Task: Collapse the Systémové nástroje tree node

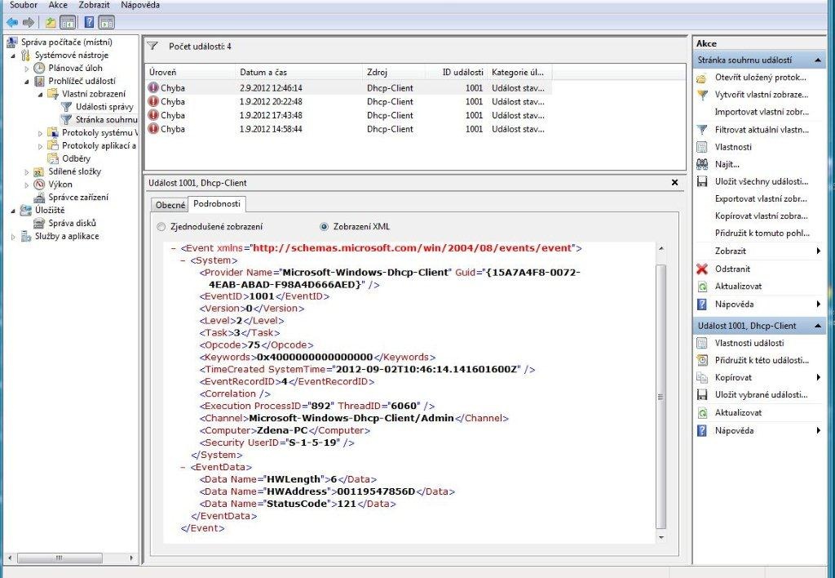Action: point(13,56)
